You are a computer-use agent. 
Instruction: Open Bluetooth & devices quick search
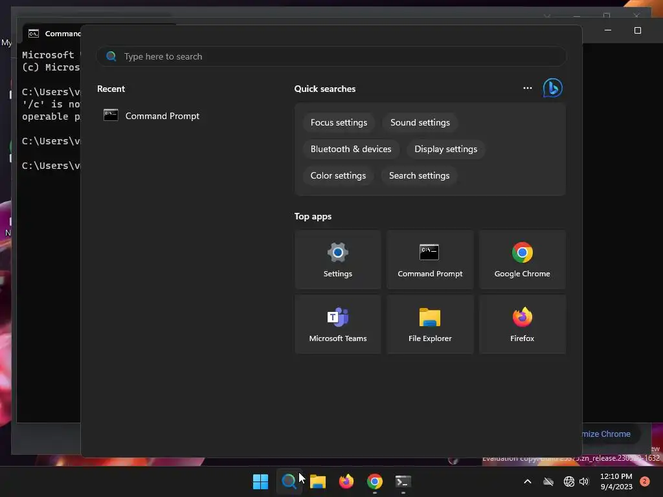351,149
